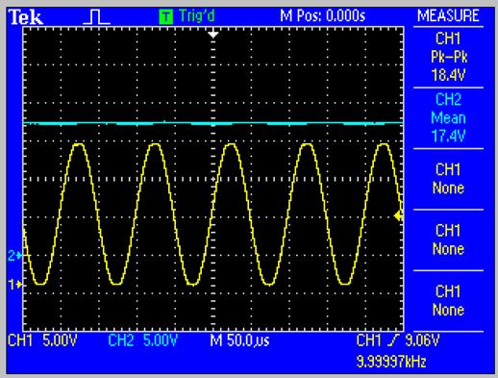The height and width of the screenshot is (378, 498).
Task: Click the 9.99997kHz frequency readout
Action: point(391,362)
